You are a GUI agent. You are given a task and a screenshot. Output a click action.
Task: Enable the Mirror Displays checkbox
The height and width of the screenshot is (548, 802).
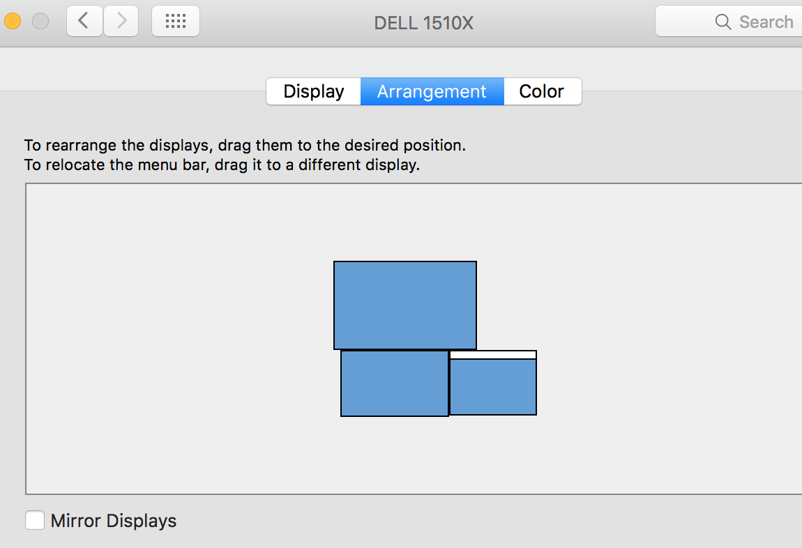[35, 520]
